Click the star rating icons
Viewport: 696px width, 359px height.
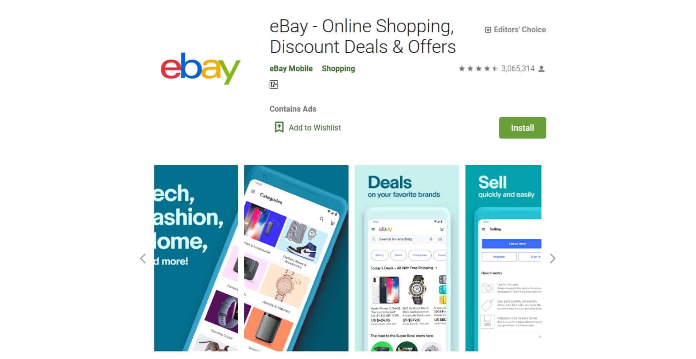click(478, 69)
